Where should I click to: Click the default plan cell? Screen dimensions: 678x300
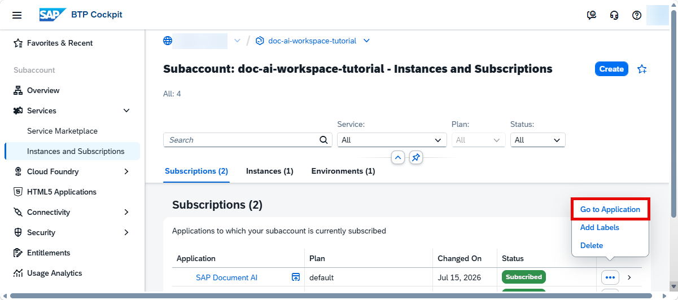point(322,277)
